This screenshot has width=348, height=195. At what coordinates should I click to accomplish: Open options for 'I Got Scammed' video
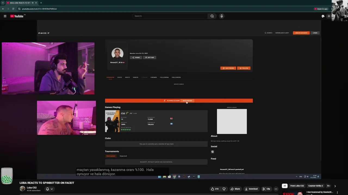(337, 193)
